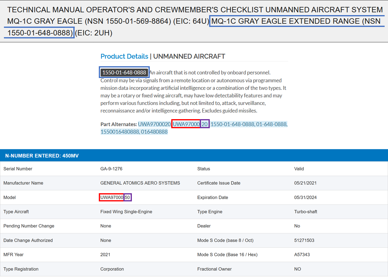The height and width of the screenshot is (277, 388).
Task: Select certificate issue date 05/21/2021
Action: (x=305, y=183)
